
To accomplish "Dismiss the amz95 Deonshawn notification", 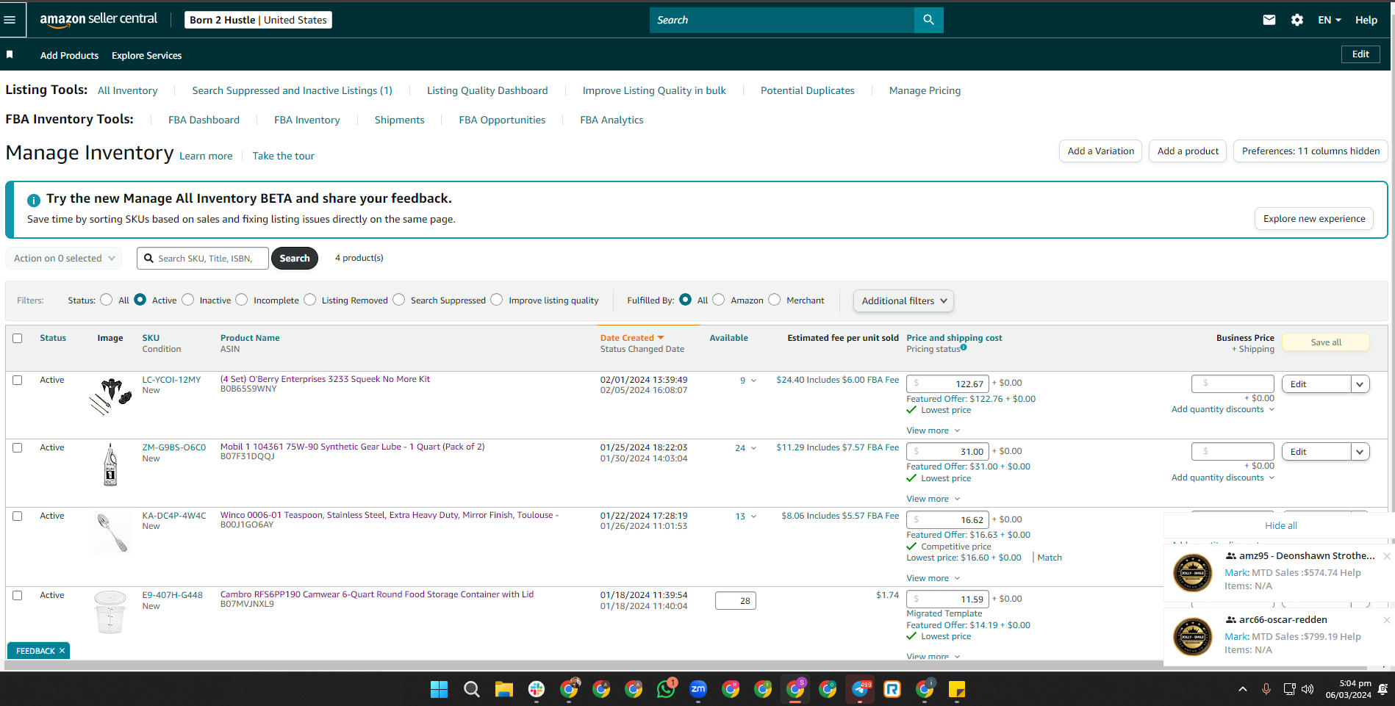I will [x=1387, y=556].
